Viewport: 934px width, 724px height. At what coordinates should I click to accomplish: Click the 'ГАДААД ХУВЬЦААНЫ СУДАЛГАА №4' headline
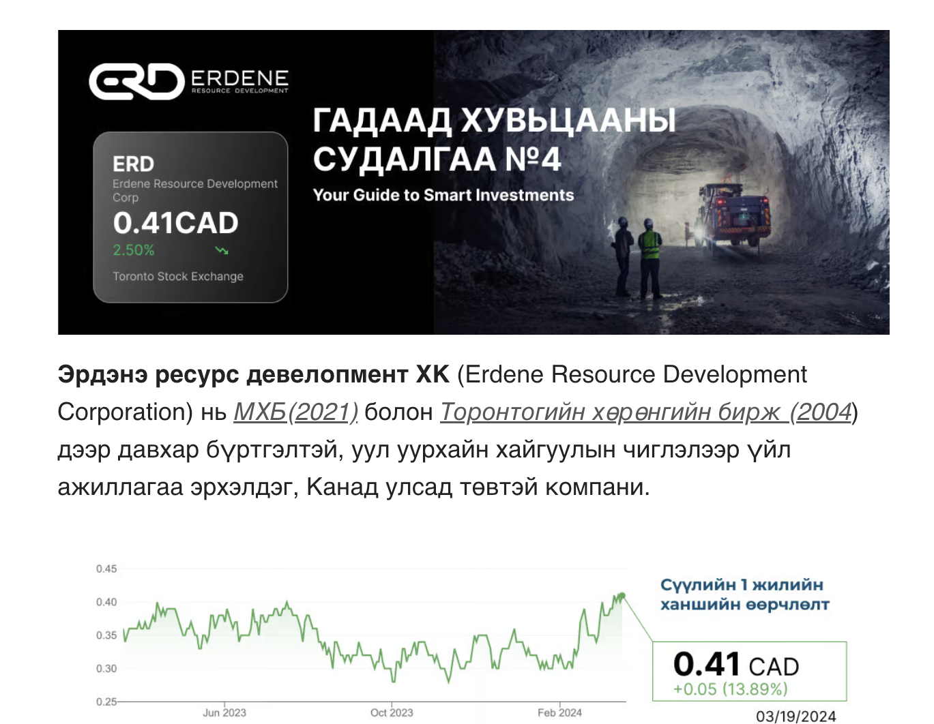[x=495, y=140]
